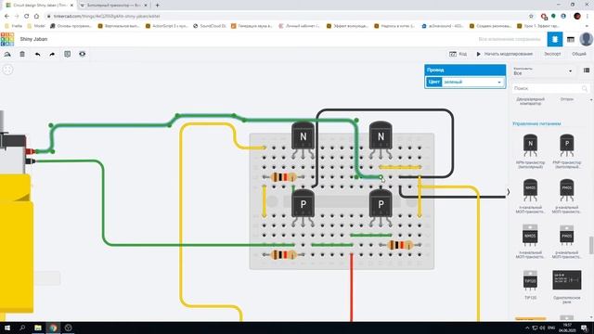The image size is (594, 334).
Task: Click the rotate component tool icon
Action: click(7, 54)
